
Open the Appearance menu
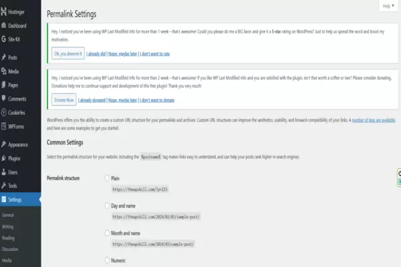click(18, 144)
